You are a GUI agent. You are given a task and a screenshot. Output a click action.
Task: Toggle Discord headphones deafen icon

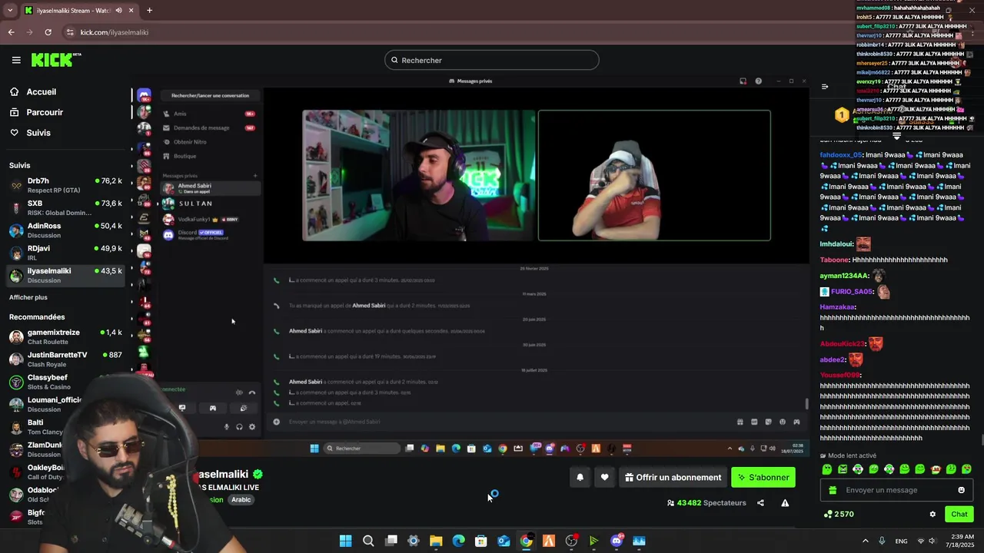[239, 427]
